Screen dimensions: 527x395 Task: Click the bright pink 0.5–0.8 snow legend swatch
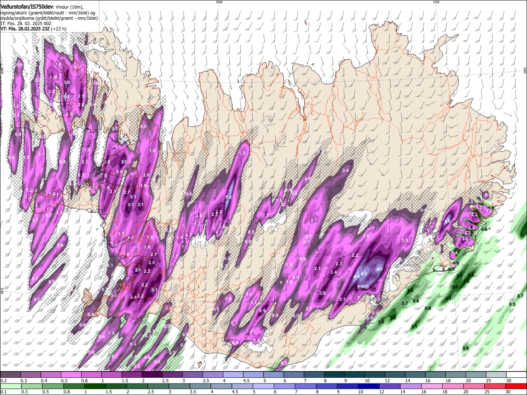pyautogui.click(x=71, y=375)
